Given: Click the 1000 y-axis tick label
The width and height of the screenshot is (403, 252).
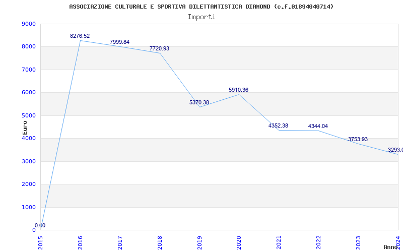Looking at the screenshot, I should 29,207.
